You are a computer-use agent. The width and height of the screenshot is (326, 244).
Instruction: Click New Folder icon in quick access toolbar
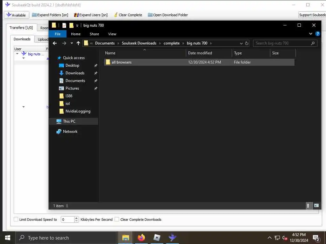point(71,25)
